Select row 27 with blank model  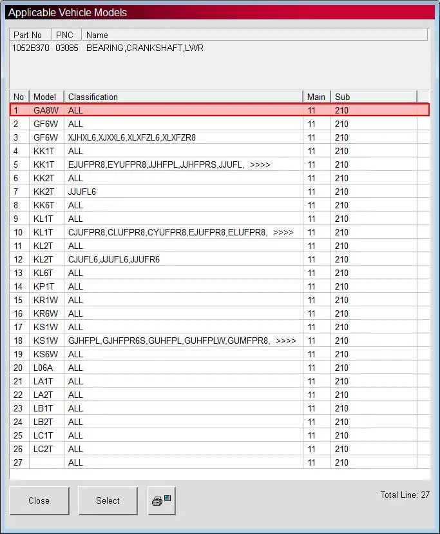tap(220, 462)
